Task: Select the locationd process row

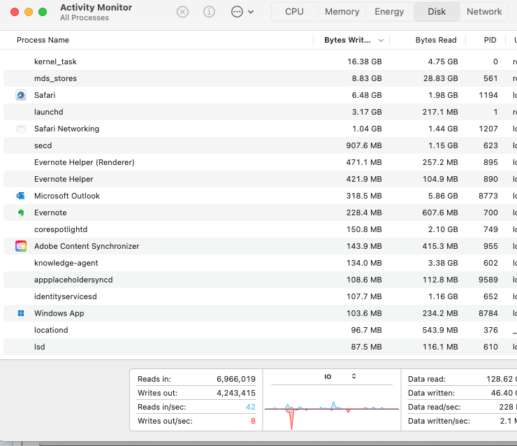Action: pyautogui.click(x=258, y=330)
